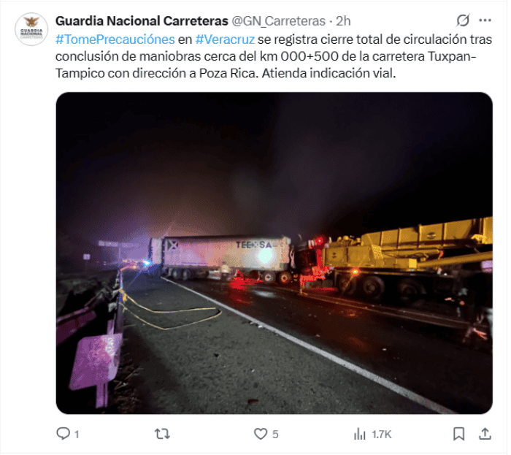Screen dimensions: 511x455
Task: Open the three-dot more options menu
Action: tap(485, 20)
